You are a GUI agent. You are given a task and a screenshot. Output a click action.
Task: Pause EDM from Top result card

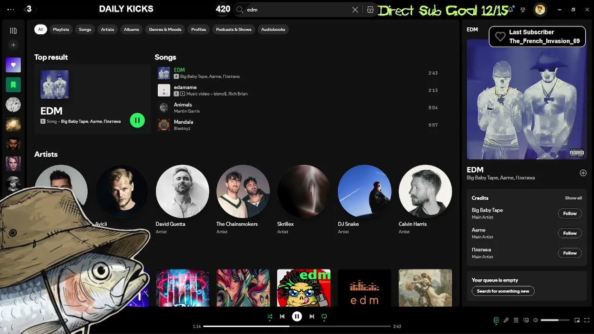pos(137,121)
